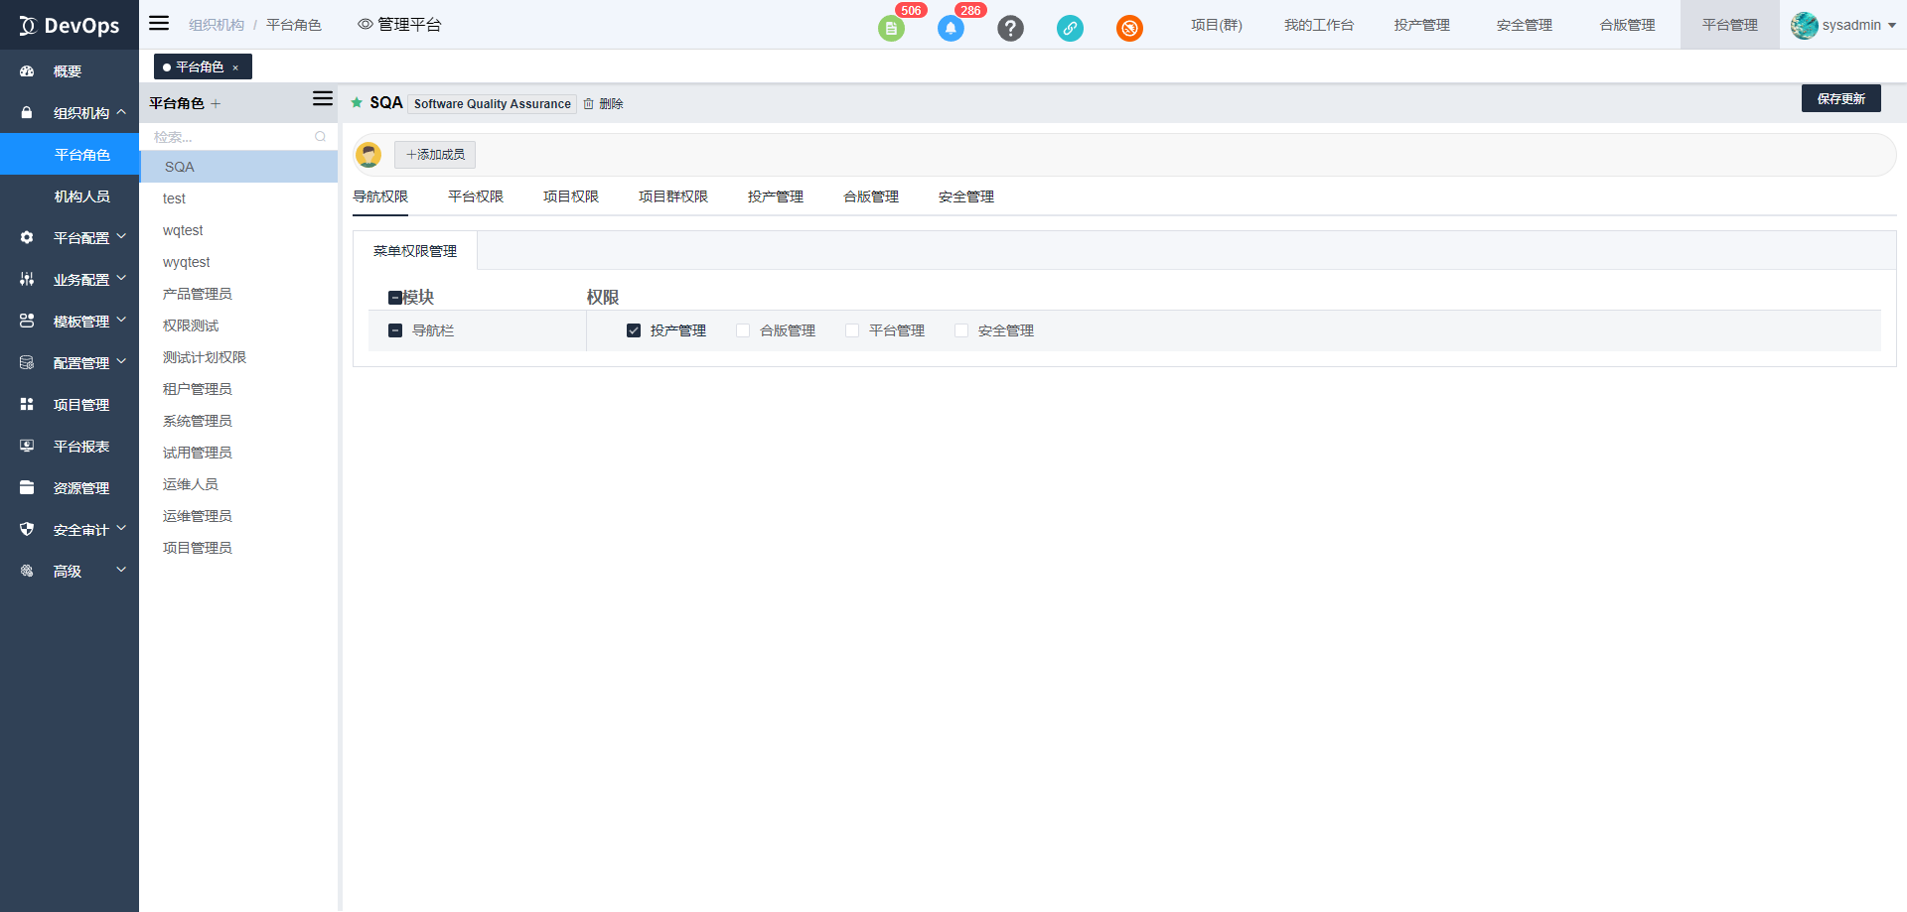Click the hamburger menu collapse icon
1907x912 pixels.
coord(159,24)
